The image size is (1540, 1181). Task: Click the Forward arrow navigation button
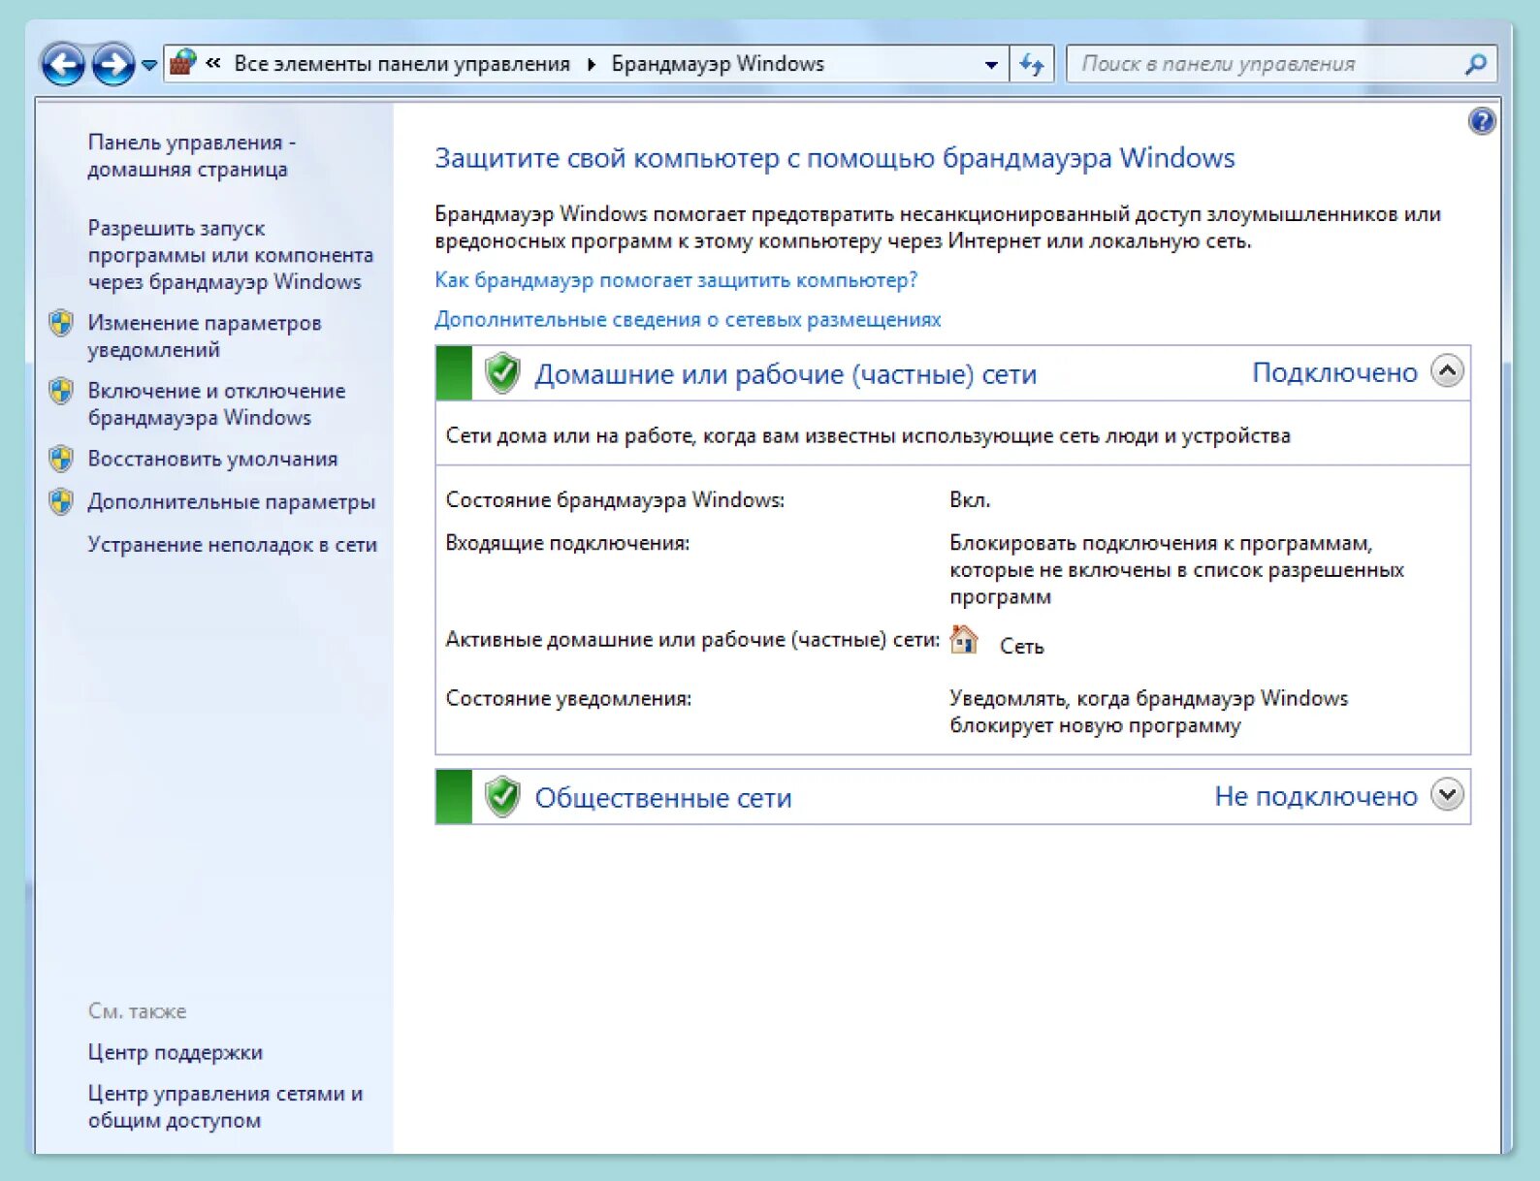point(113,65)
